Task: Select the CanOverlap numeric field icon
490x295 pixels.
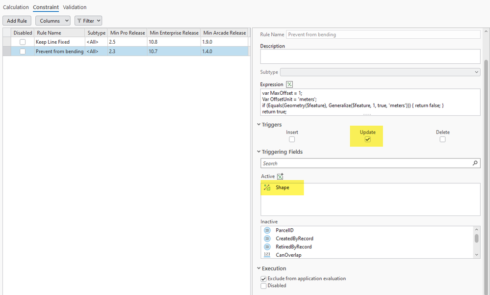Action: coord(267,255)
